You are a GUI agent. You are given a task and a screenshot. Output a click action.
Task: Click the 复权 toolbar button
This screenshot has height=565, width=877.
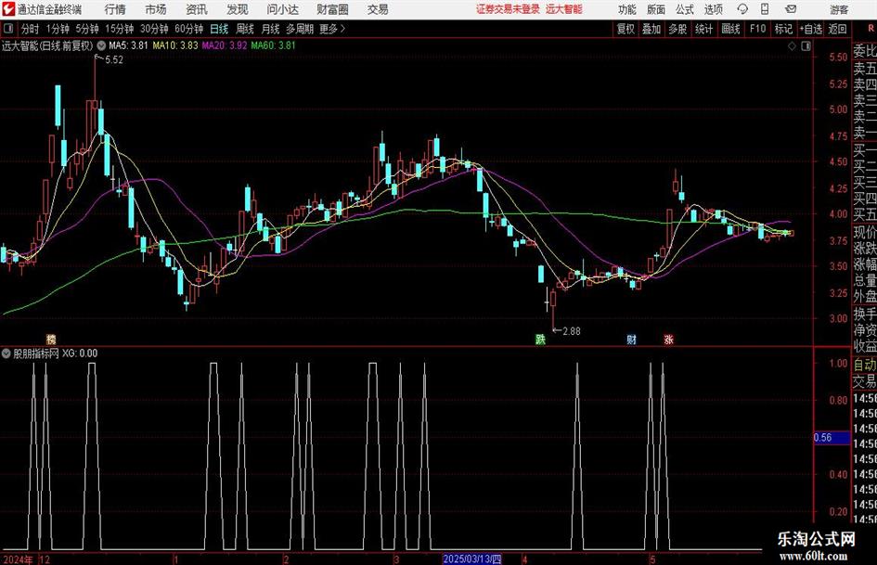click(x=626, y=29)
